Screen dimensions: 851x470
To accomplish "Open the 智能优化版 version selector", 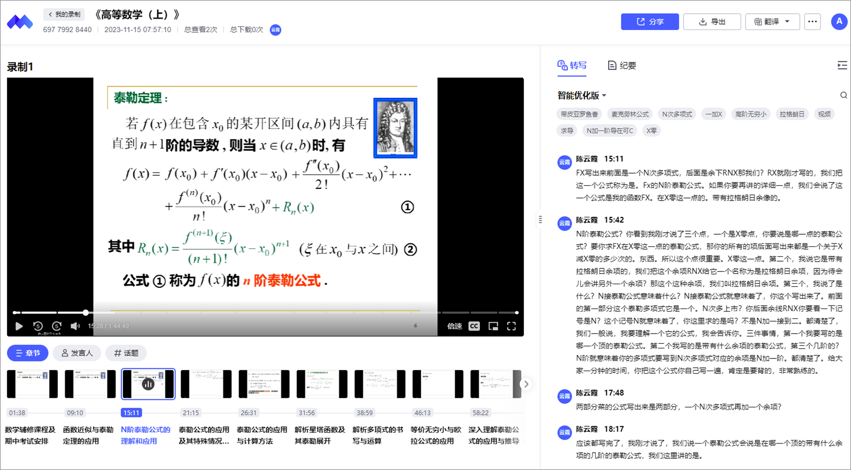I will tap(580, 96).
